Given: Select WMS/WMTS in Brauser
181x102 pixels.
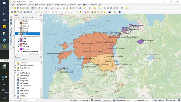Looking at the screenshot, I should (x=24, y=91).
